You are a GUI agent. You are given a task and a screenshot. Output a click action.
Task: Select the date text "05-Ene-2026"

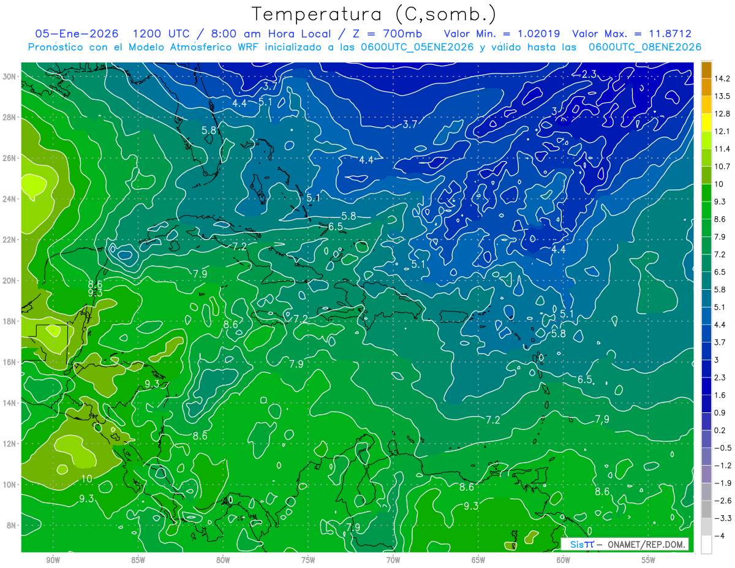76,34
